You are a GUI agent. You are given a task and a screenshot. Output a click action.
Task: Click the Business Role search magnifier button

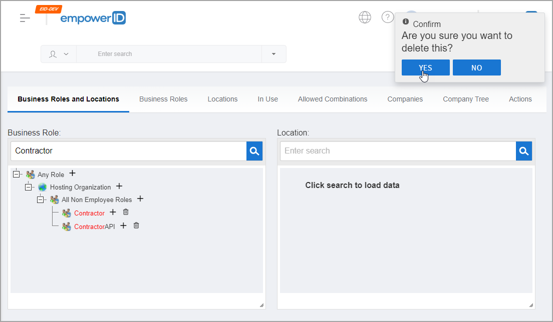pos(254,151)
